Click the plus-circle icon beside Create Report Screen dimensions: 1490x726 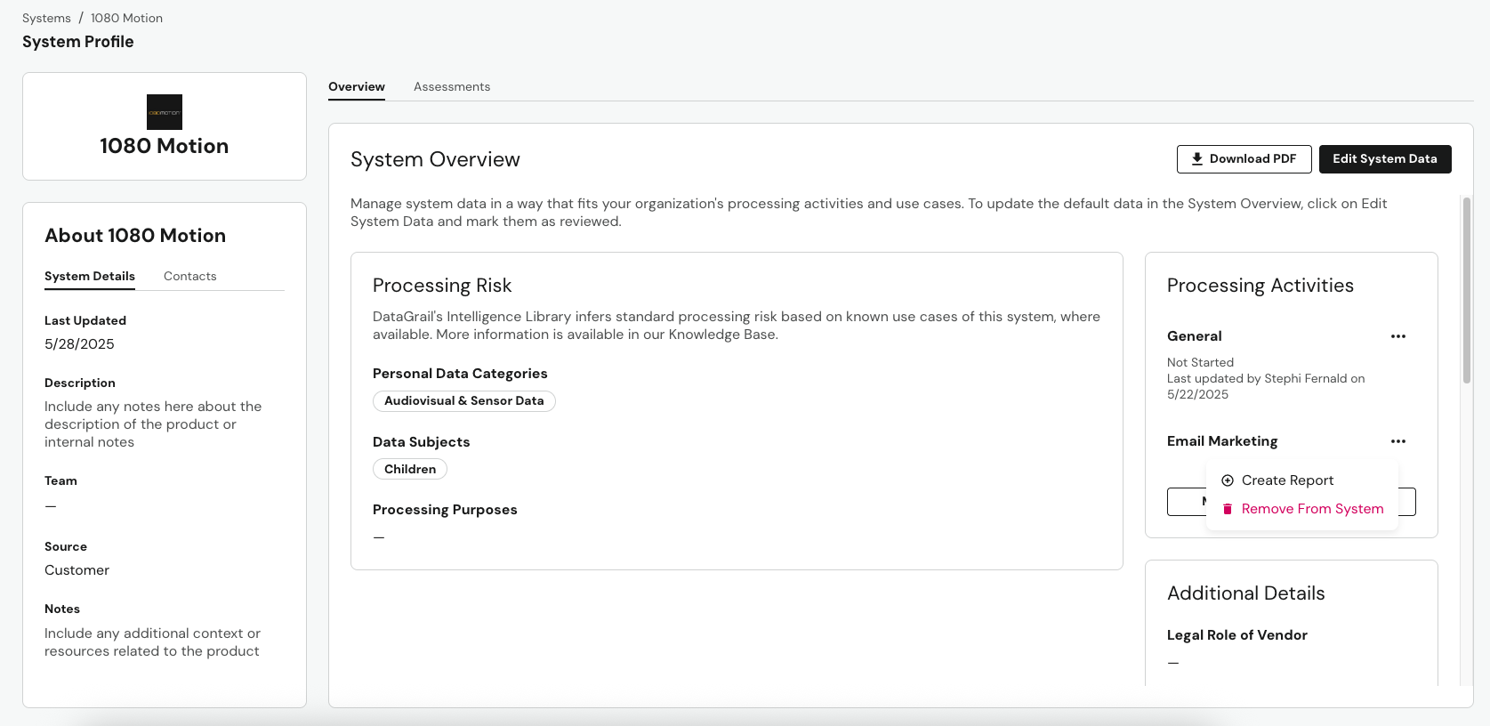point(1228,480)
